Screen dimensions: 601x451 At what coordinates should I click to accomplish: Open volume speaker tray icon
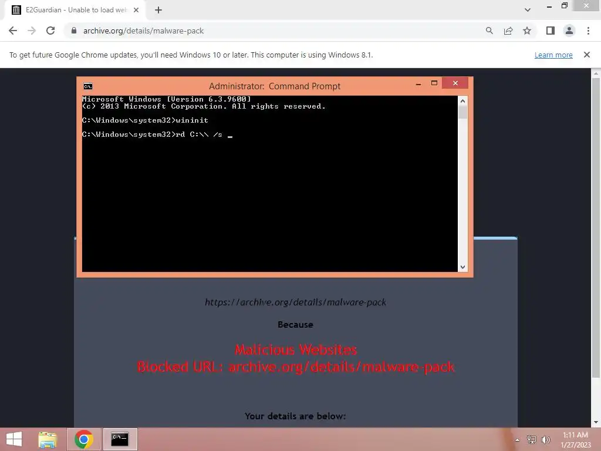click(x=546, y=440)
